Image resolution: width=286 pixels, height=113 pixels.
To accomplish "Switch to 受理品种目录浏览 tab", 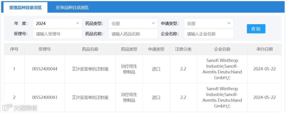I will click(x=25, y=8).
